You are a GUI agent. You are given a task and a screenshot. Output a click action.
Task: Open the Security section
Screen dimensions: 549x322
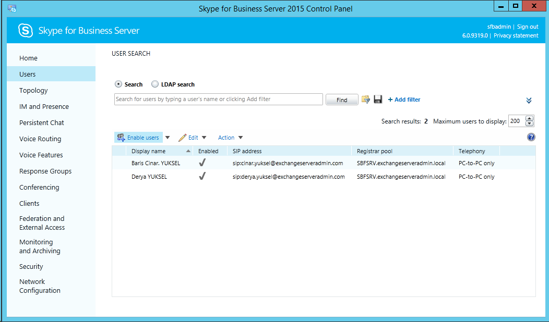(31, 266)
